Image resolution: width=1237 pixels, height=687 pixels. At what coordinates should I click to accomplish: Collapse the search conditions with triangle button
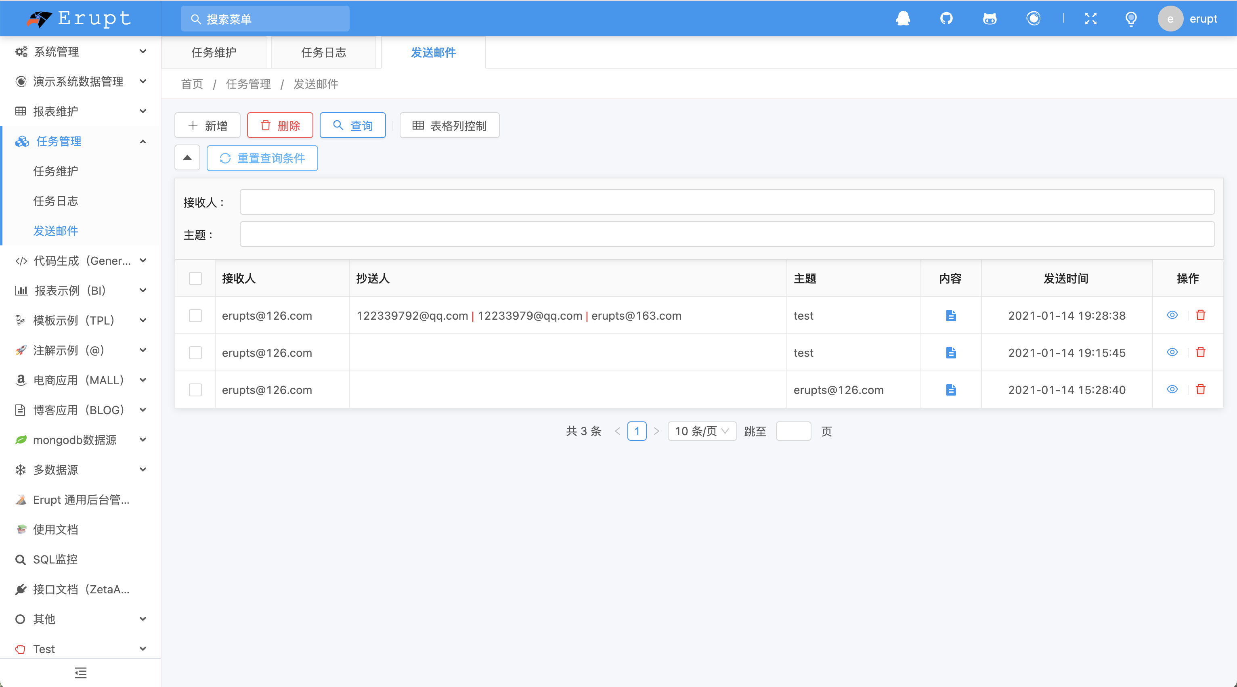coord(187,157)
